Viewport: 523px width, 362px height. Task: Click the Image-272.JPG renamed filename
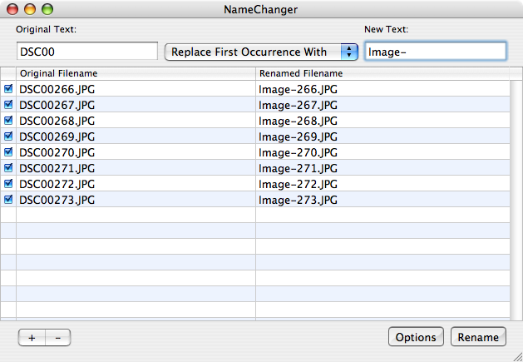click(298, 185)
